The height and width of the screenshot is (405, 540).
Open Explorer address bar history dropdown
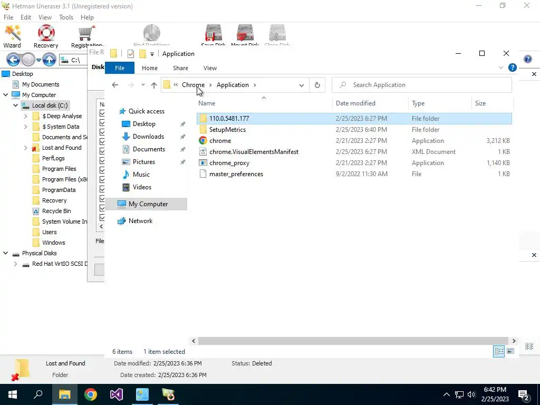[301, 85]
